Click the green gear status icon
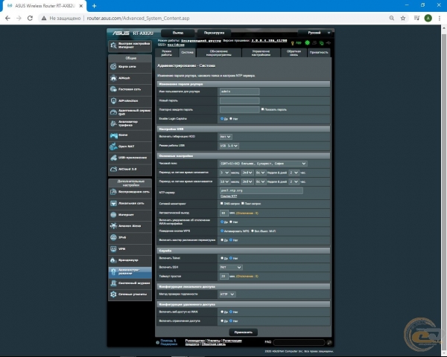 pyautogui.click(x=307, y=42)
